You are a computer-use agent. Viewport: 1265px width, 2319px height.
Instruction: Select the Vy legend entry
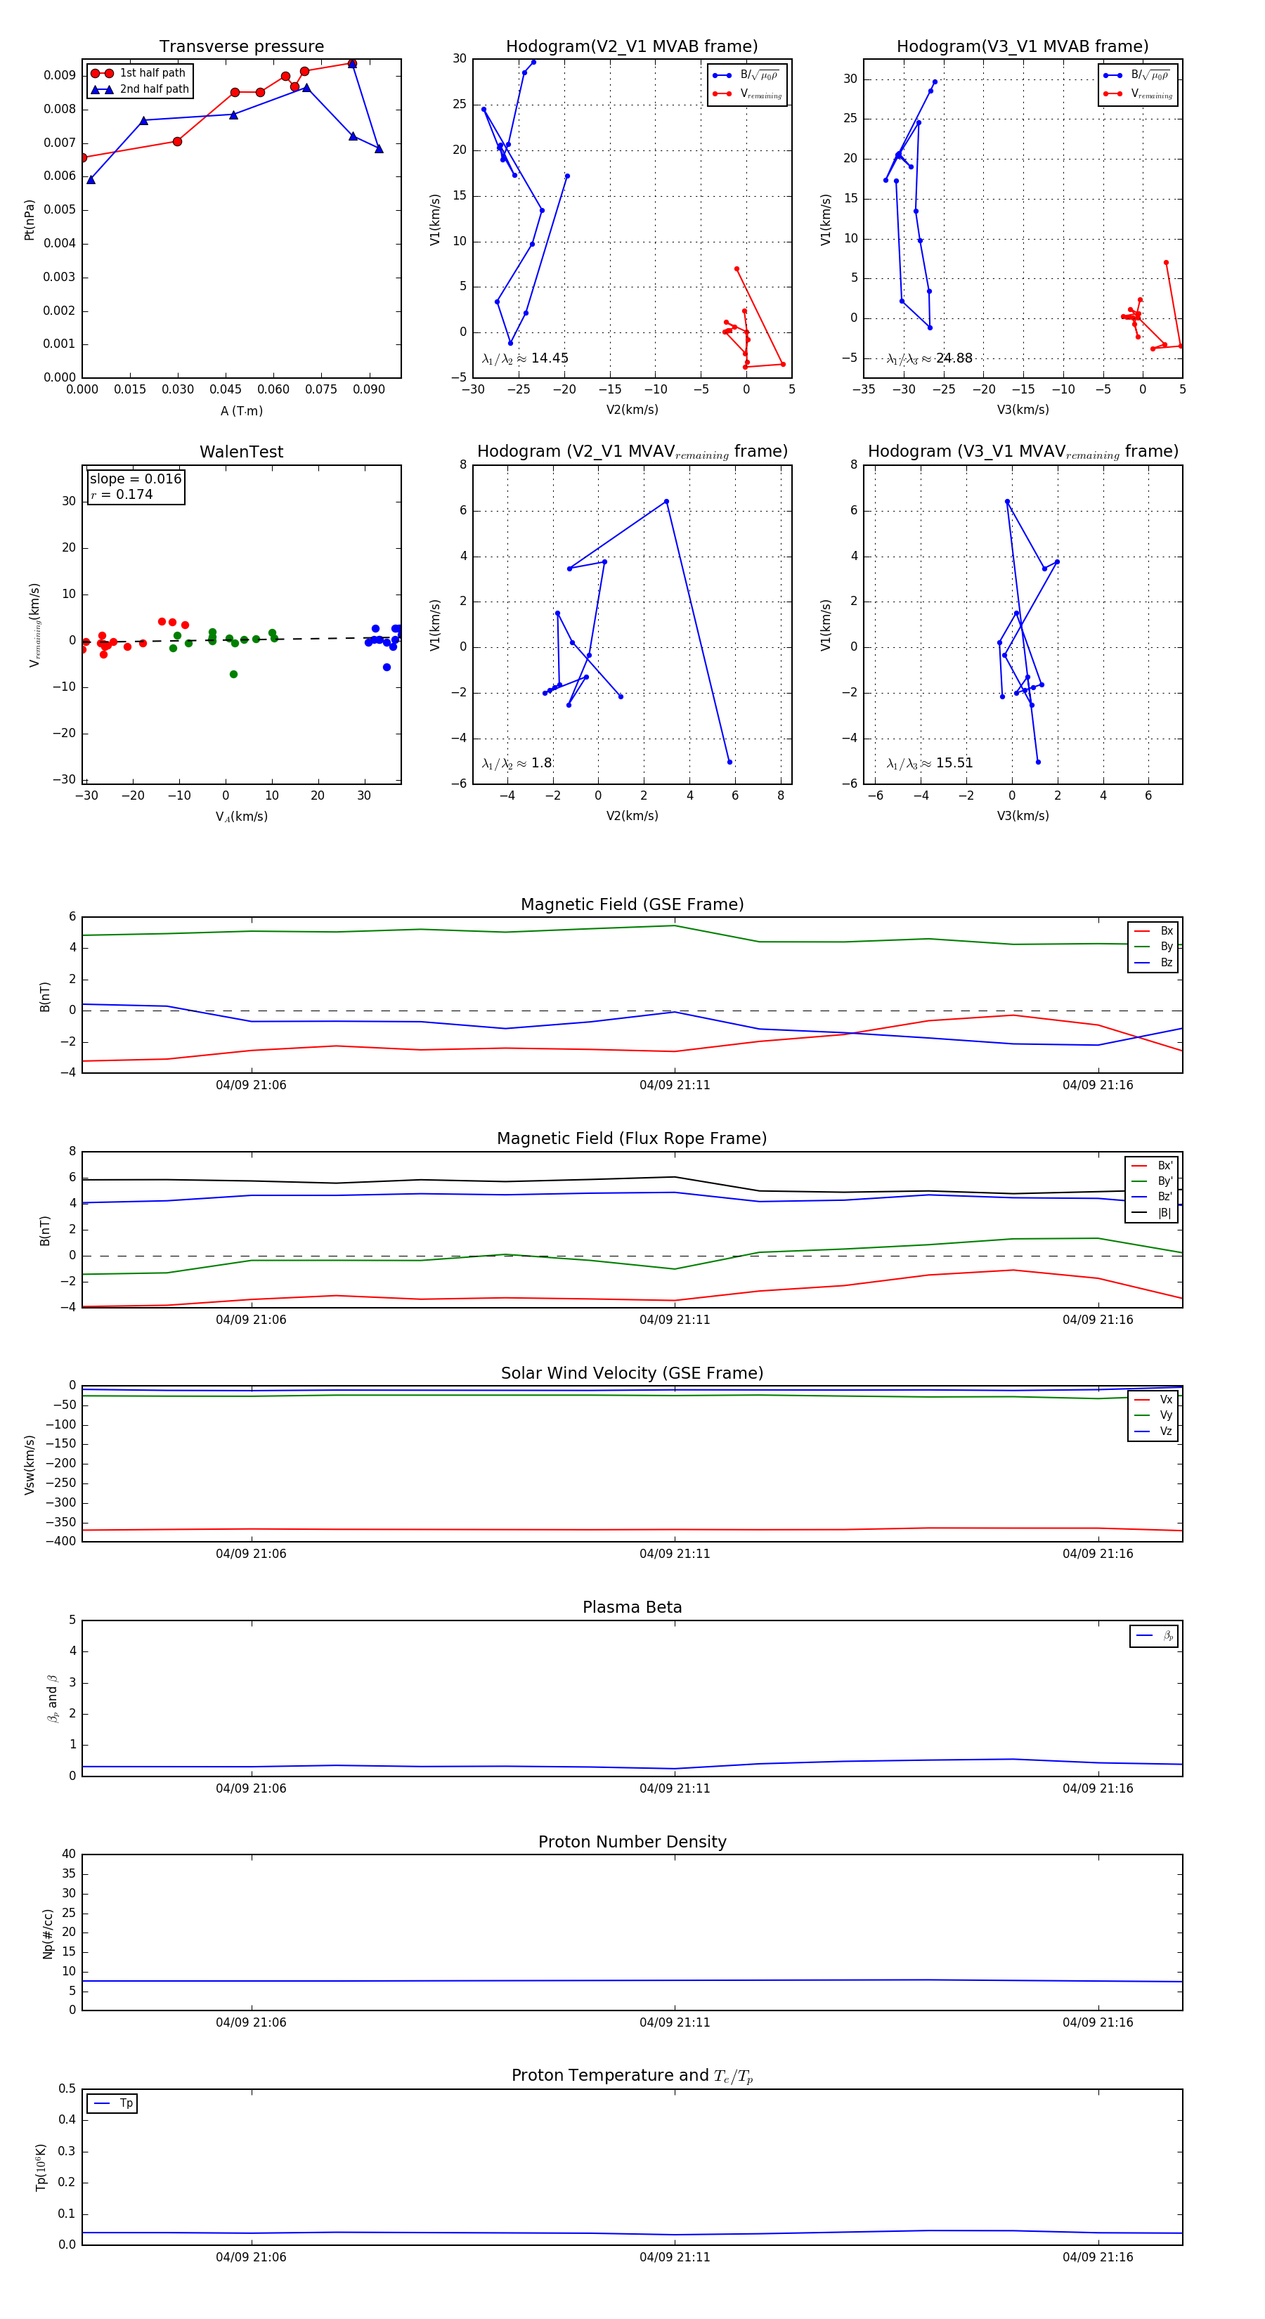pyautogui.click(x=1153, y=1415)
